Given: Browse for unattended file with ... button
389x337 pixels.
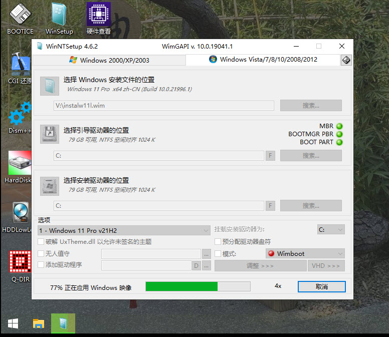Looking at the screenshot, I should tap(206, 254).
